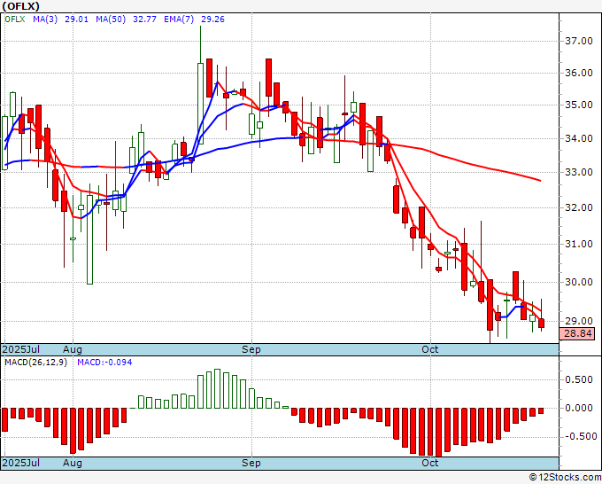The height and width of the screenshot is (484, 602).
Task: Click the last red candlestick near 28.84
Action: tap(541, 324)
